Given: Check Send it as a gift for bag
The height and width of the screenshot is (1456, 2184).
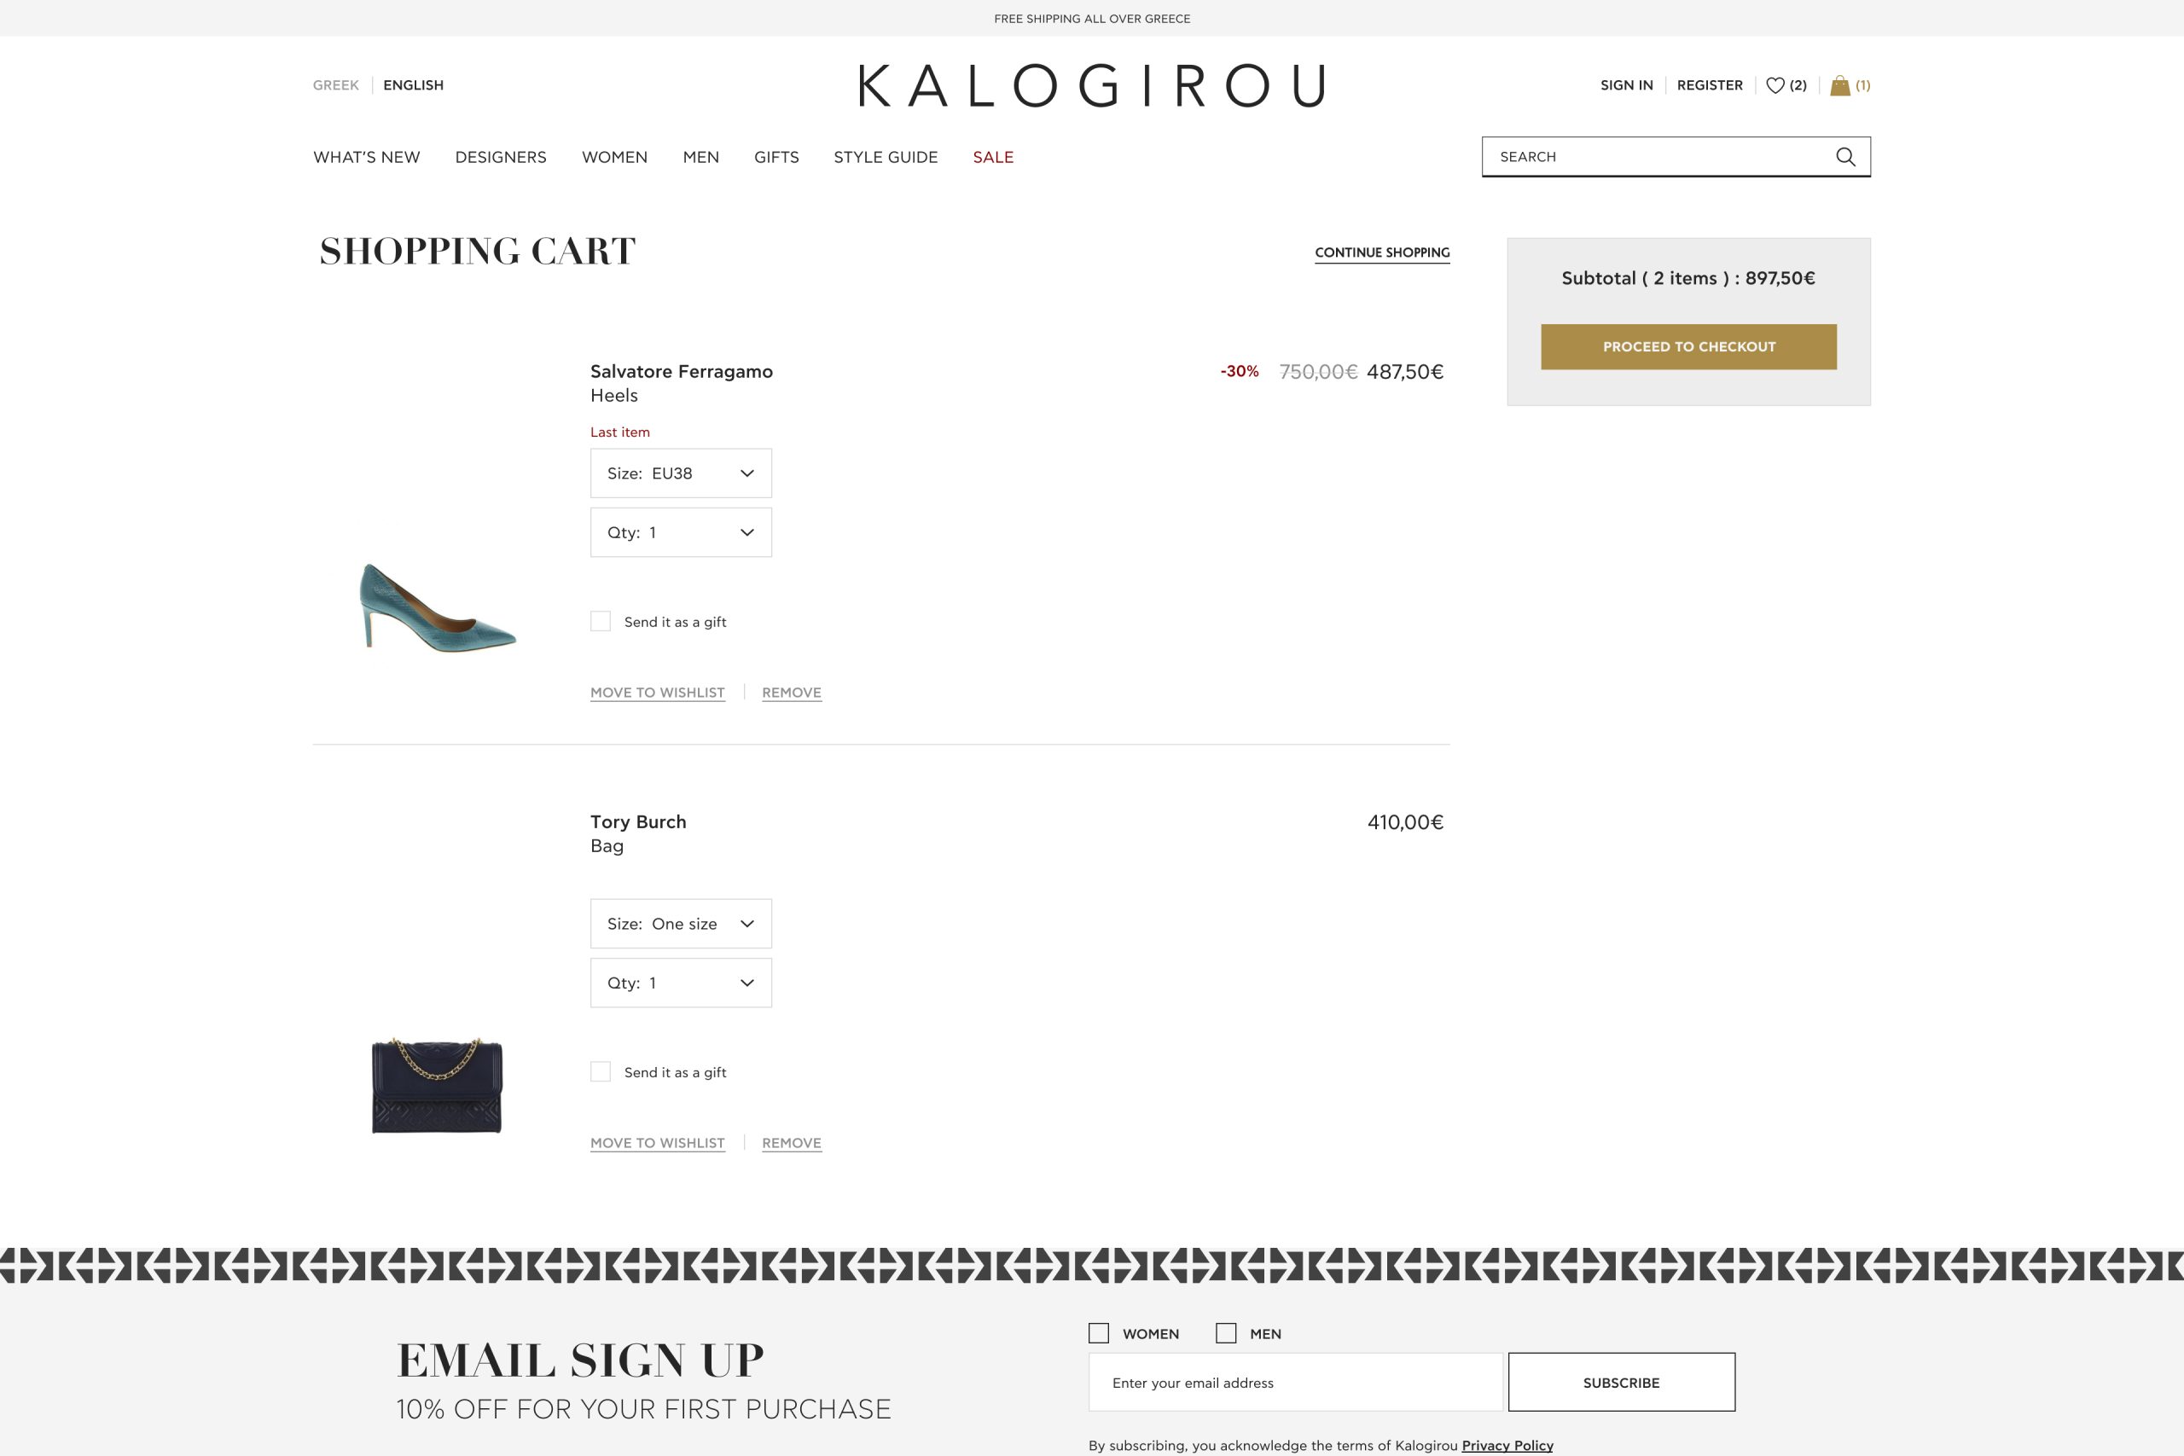Looking at the screenshot, I should [x=601, y=1071].
